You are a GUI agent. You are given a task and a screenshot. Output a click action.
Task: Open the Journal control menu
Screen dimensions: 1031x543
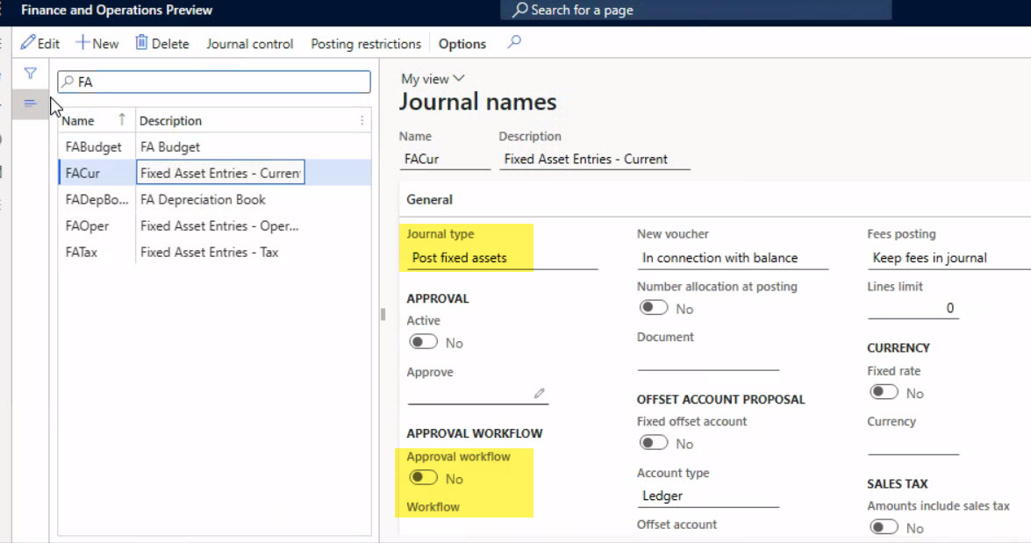pos(249,44)
